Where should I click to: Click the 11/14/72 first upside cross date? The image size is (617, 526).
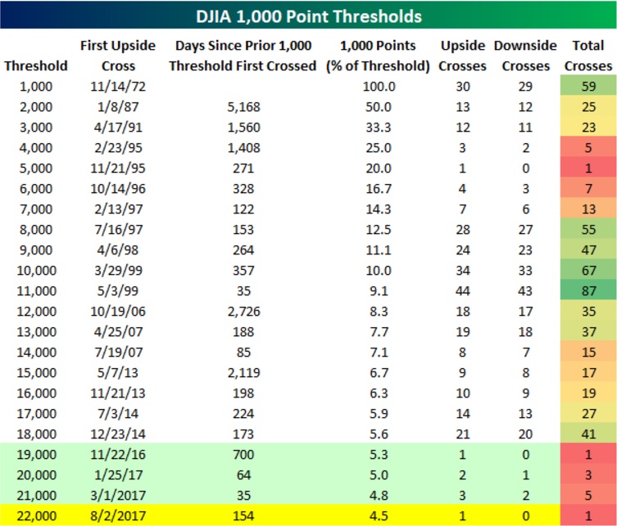tap(111, 84)
